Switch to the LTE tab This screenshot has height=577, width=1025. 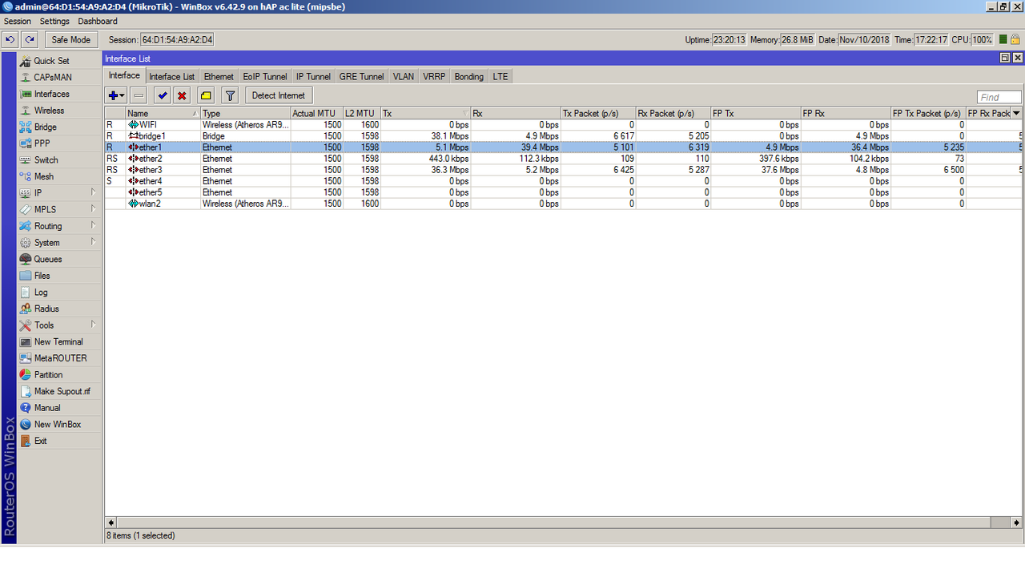pos(500,76)
